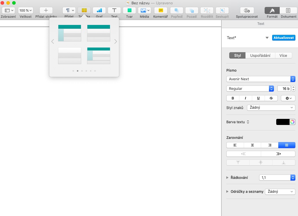Increase font size with the stepper
Screen dimensions: 298x216
coord(293,87)
